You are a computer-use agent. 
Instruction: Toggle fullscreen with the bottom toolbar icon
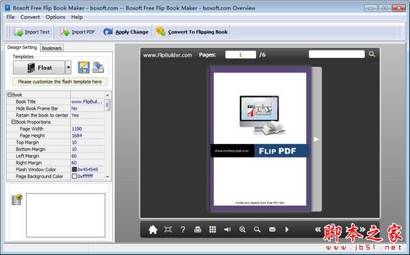(x=168, y=229)
